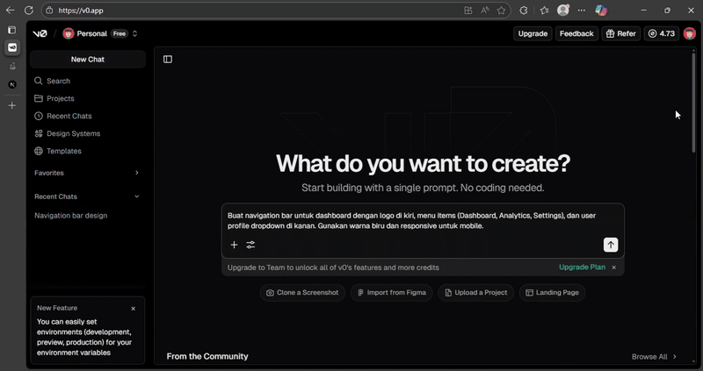View site info lock icon
Screen dimensions: 703x371
pos(50,11)
